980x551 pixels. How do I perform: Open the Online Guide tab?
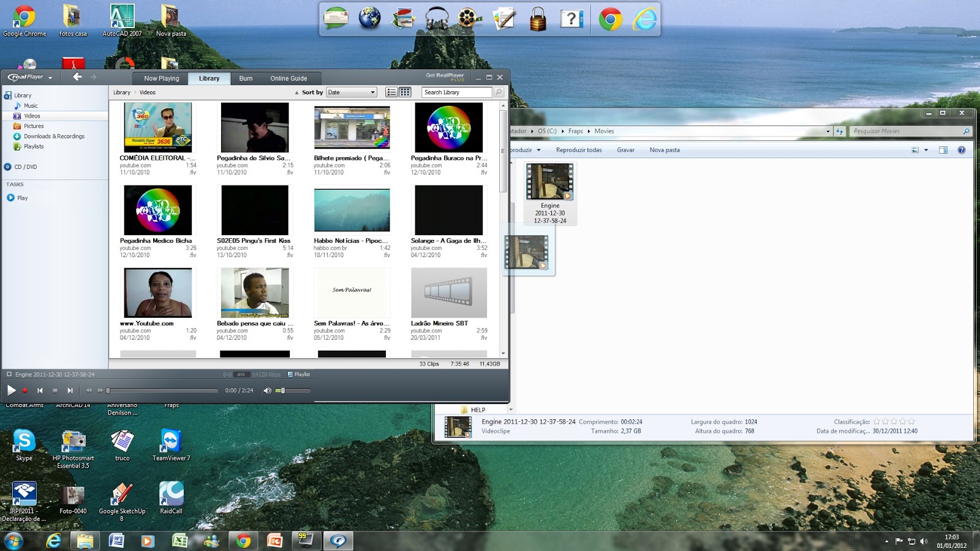click(x=288, y=78)
